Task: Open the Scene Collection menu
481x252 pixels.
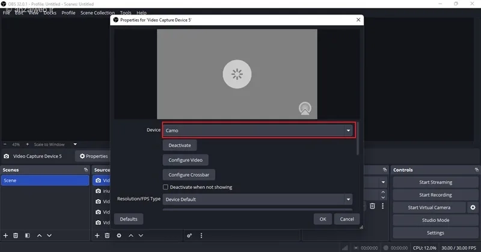Action: 97,13
